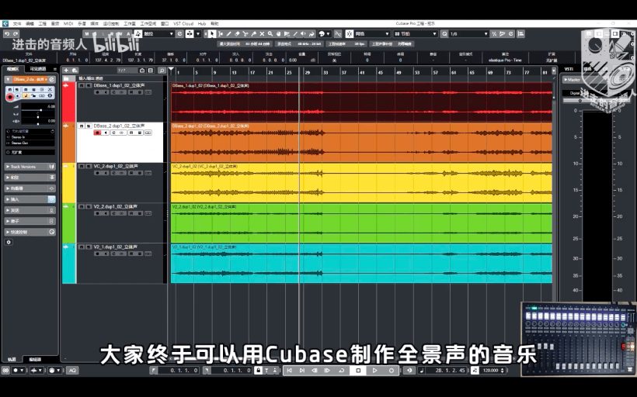Open the Find Tracks search icon
Viewport: 637px width, 397px height.
tap(162, 71)
